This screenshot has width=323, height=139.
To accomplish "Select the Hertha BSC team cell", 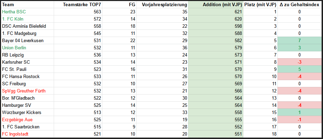I will click(14, 12).
